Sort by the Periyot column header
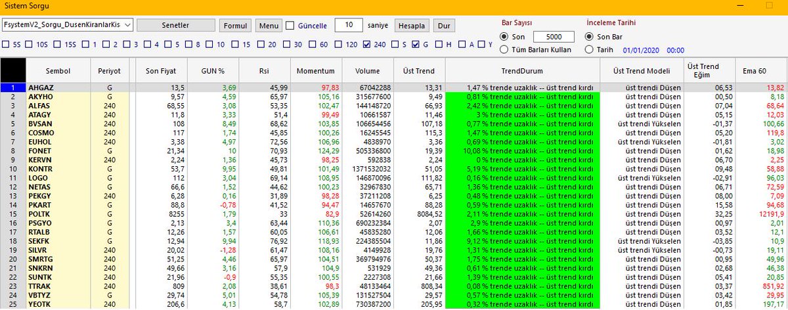 (109, 70)
